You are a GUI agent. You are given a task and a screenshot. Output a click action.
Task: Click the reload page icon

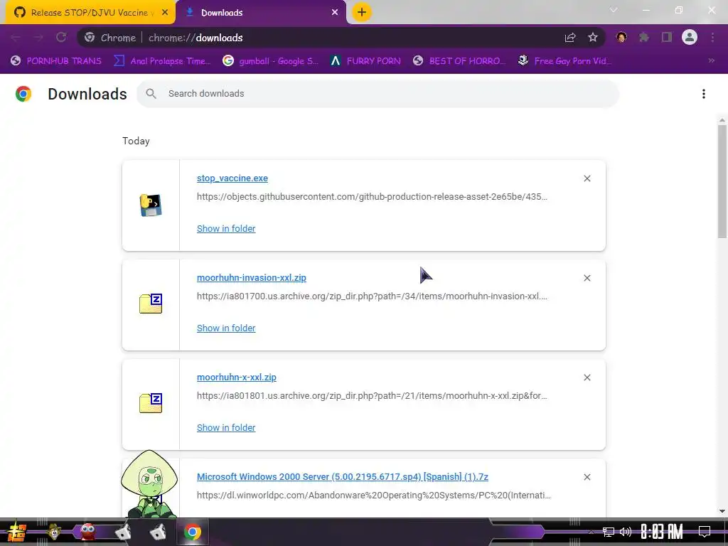61,38
